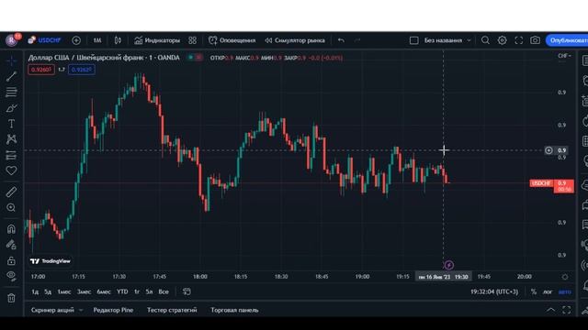The width and height of the screenshot is (588, 330).
Task: Open the Торговая панель tab
Action: (x=234, y=310)
